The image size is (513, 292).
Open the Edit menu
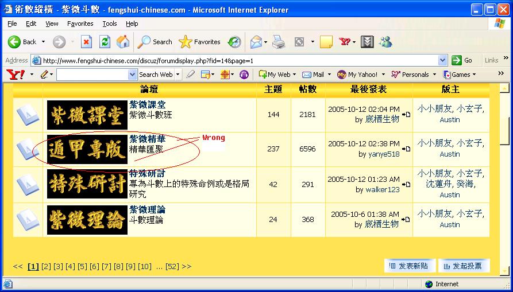31,24
